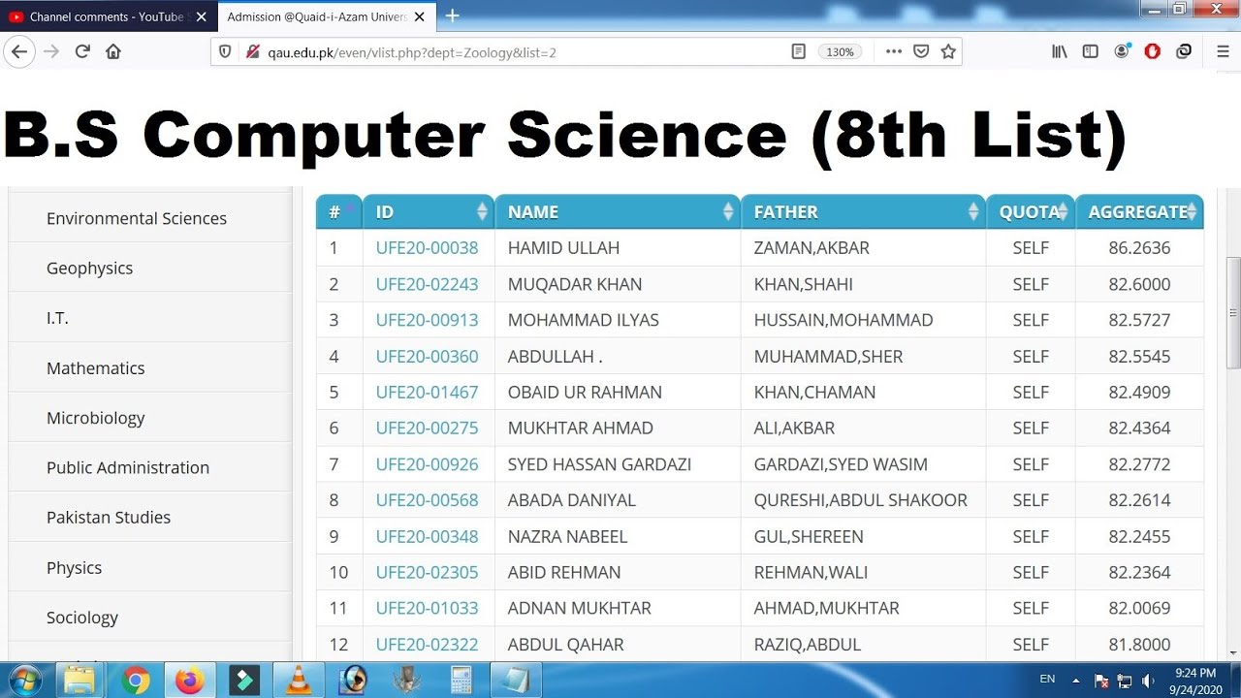Click the circular extension icon beside menu

point(1184,52)
